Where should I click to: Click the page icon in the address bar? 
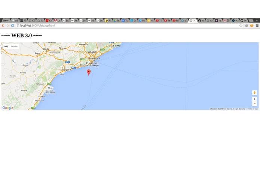18,25
